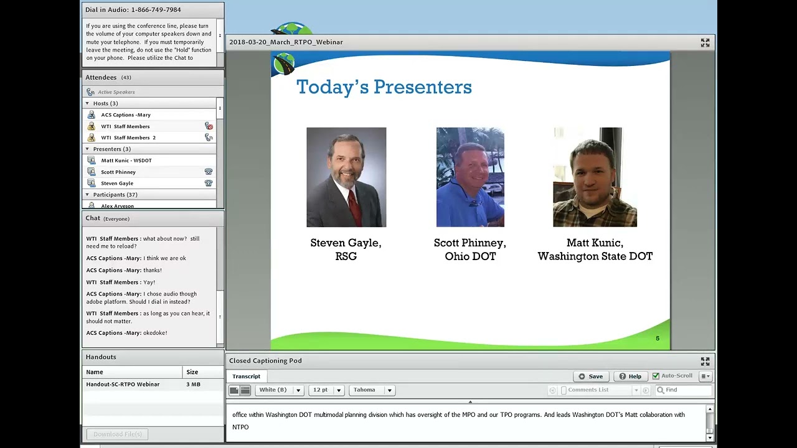The height and width of the screenshot is (448, 797).
Task: Collapse the caption toolbar with the small up arrow
Action: pyautogui.click(x=470, y=401)
